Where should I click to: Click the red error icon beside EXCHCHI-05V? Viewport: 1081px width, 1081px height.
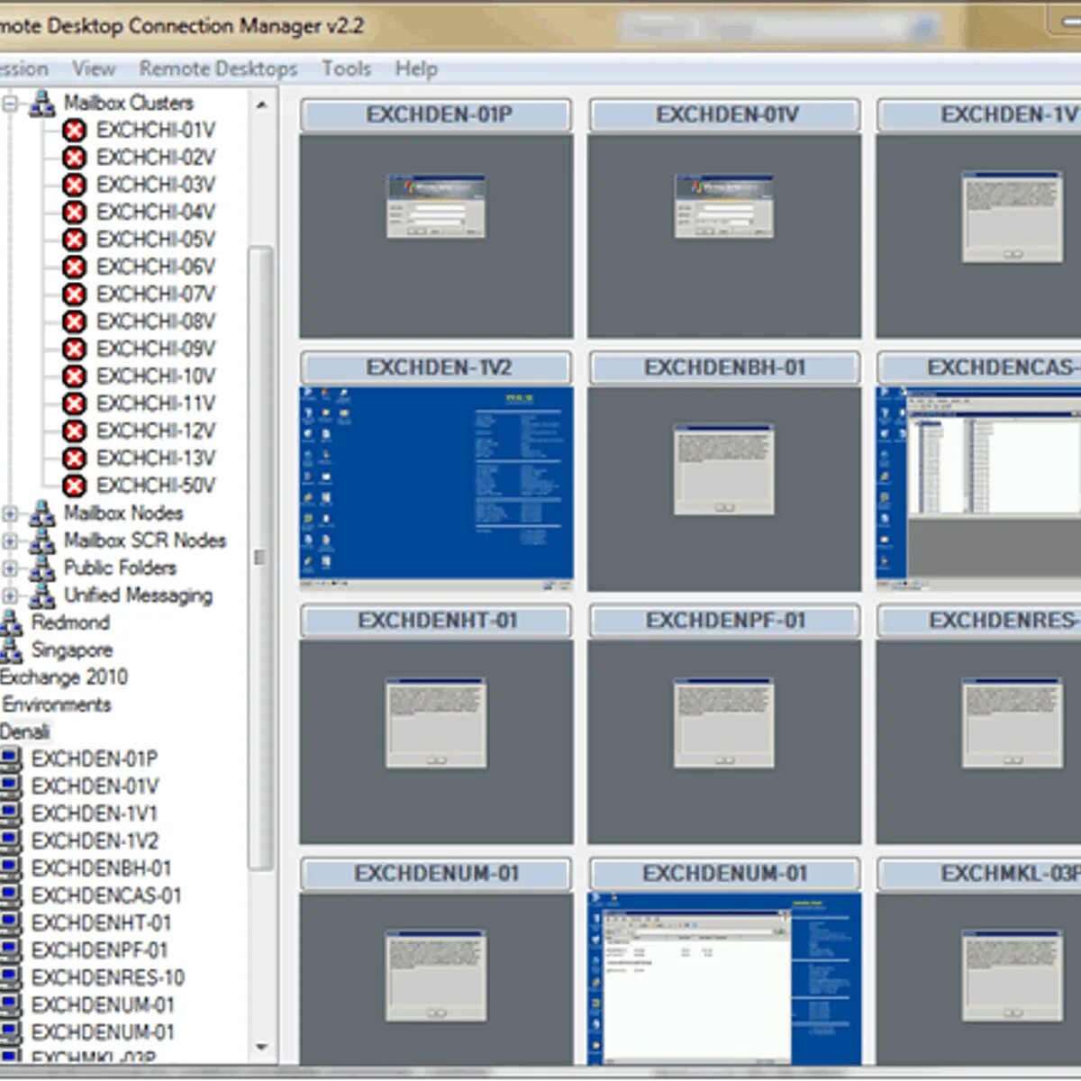[75, 240]
